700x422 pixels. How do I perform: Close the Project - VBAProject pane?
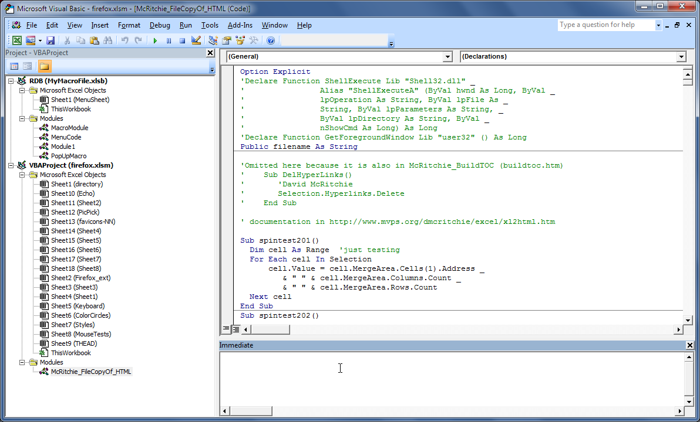click(x=210, y=53)
